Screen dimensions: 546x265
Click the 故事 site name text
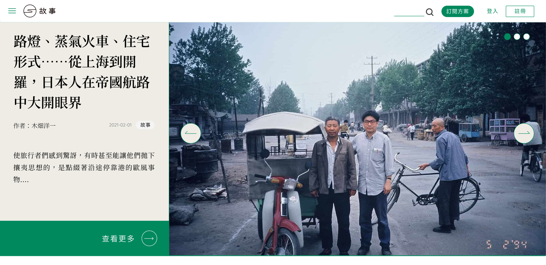pos(48,11)
